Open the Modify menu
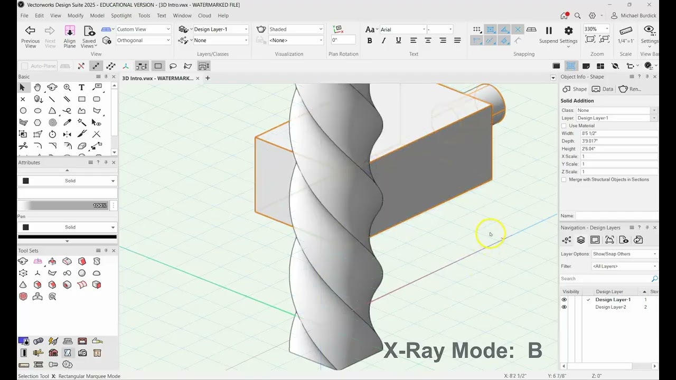 [x=76, y=16]
